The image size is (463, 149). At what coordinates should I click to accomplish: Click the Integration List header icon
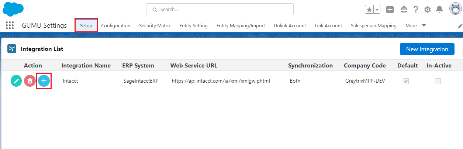pyautogui.click(x=12, y=49)
